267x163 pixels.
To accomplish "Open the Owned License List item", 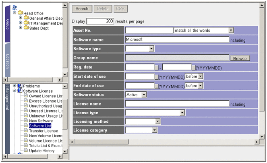I will point(46,96).
